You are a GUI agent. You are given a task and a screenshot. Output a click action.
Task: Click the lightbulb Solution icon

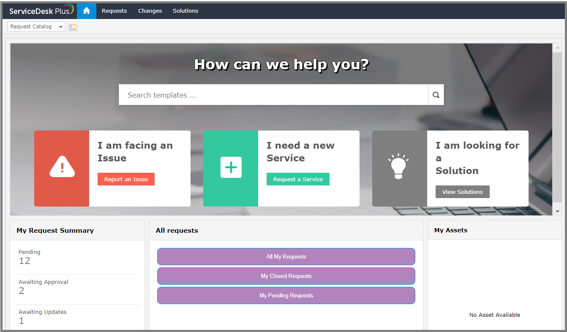pyautogui.click(x=398, y=166)
